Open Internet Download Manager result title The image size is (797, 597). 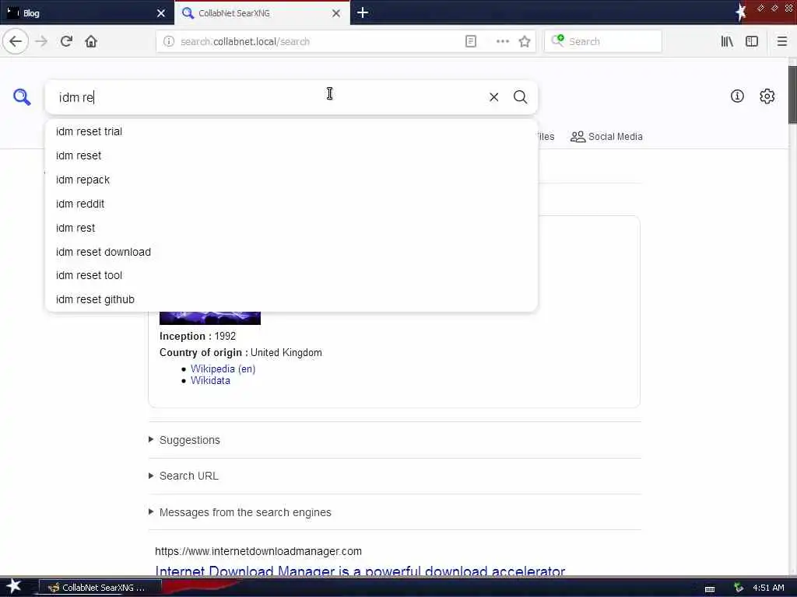360,570
